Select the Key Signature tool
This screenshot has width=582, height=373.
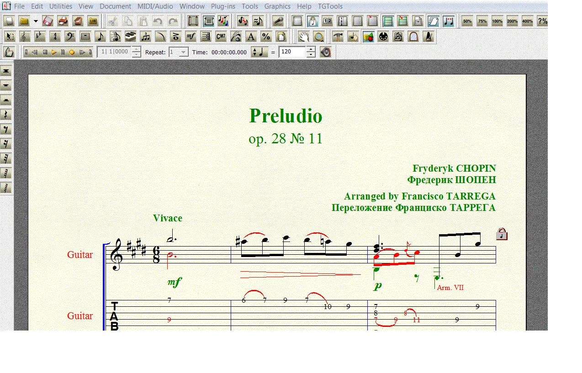pos(40,37)
